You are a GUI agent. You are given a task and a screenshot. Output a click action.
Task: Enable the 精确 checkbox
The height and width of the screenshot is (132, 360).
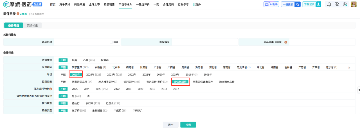click(111, 42)
